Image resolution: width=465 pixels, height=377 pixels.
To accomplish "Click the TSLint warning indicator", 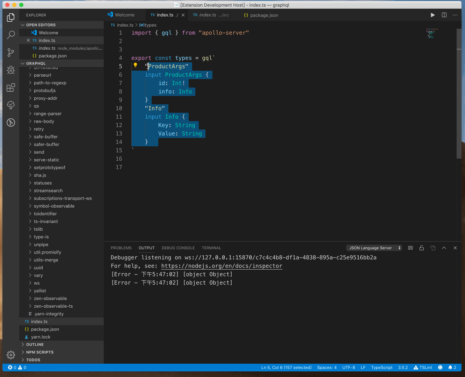I will pyautogui.click(x=423, y=368).
